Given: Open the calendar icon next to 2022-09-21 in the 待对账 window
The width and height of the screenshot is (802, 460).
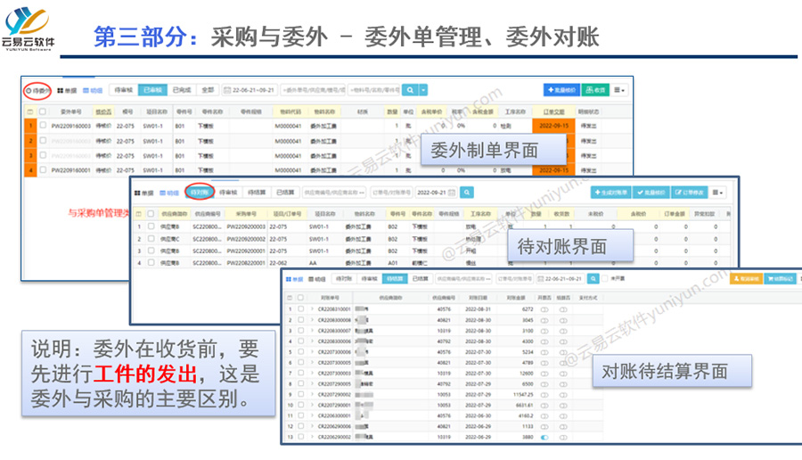Looking at the screenshot, I should coord(452,193).
